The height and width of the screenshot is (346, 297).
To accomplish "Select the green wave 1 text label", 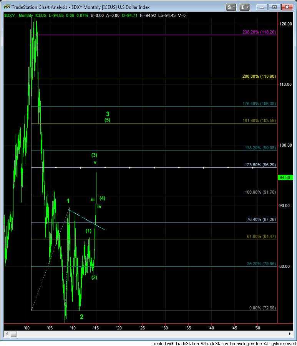I will tap(68, 201).
